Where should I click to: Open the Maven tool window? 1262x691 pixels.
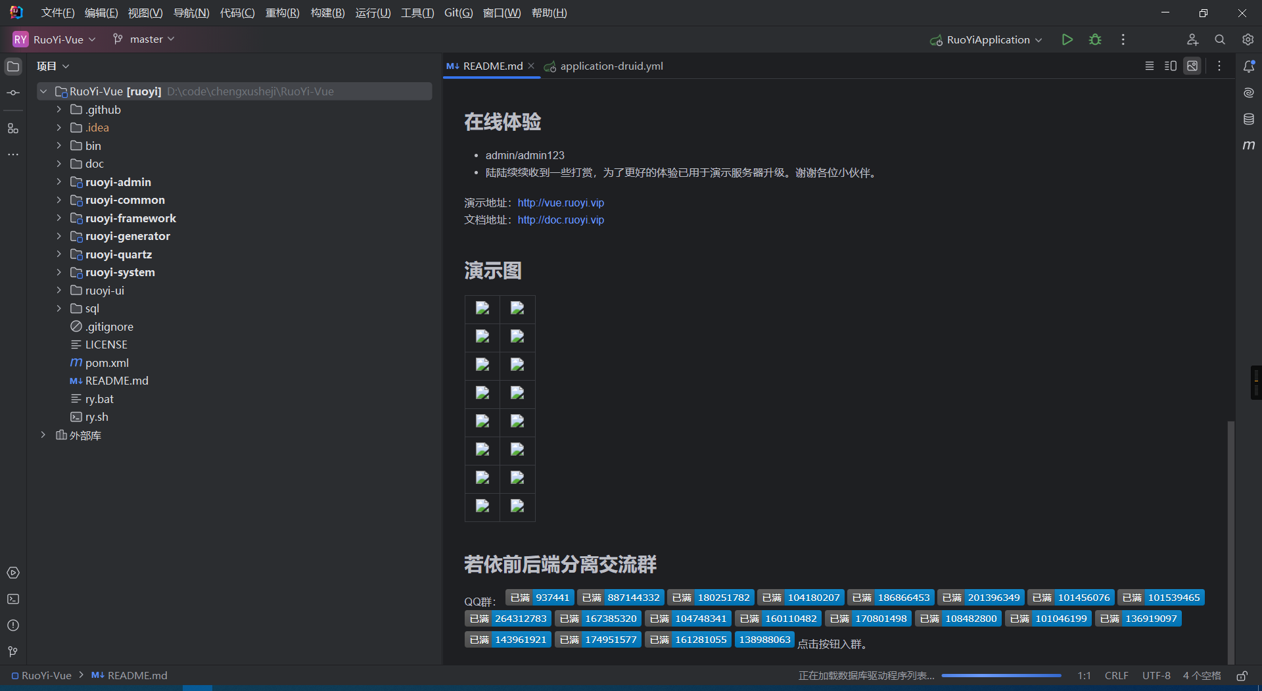[x=1250, y=145]
